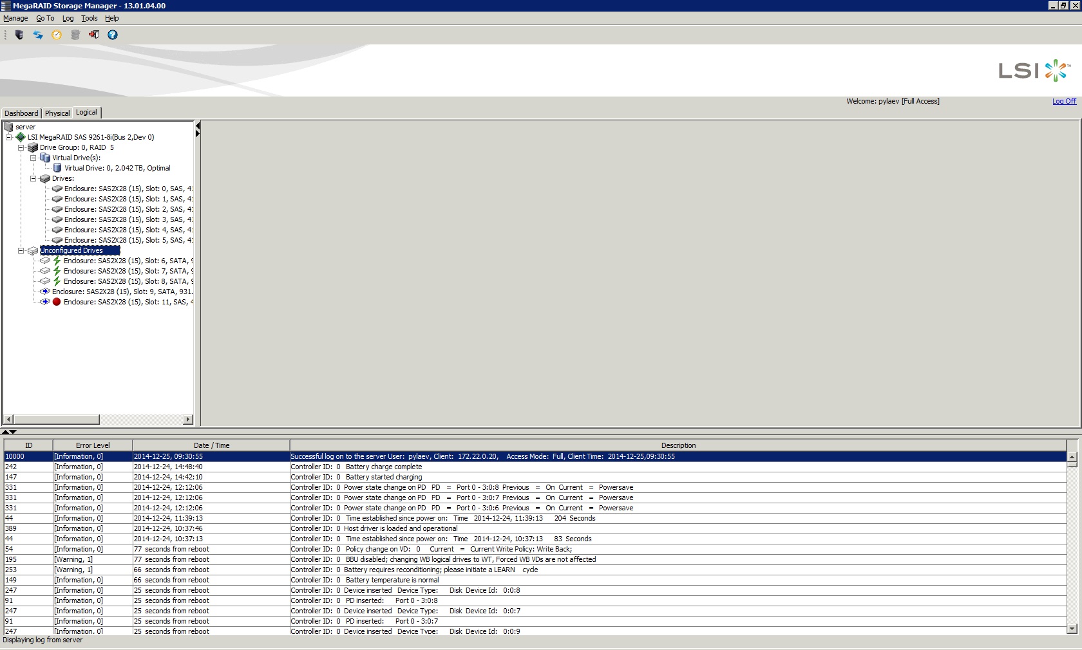This screenshot has height=650, width=1082.
Task: Click the drive icon for Slot 0
Action: (x=57, y=189)
